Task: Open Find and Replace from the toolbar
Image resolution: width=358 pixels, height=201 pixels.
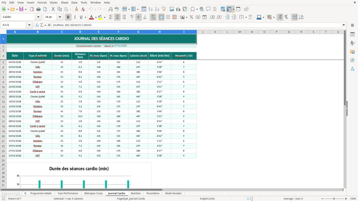Action: tap(110, 9)
